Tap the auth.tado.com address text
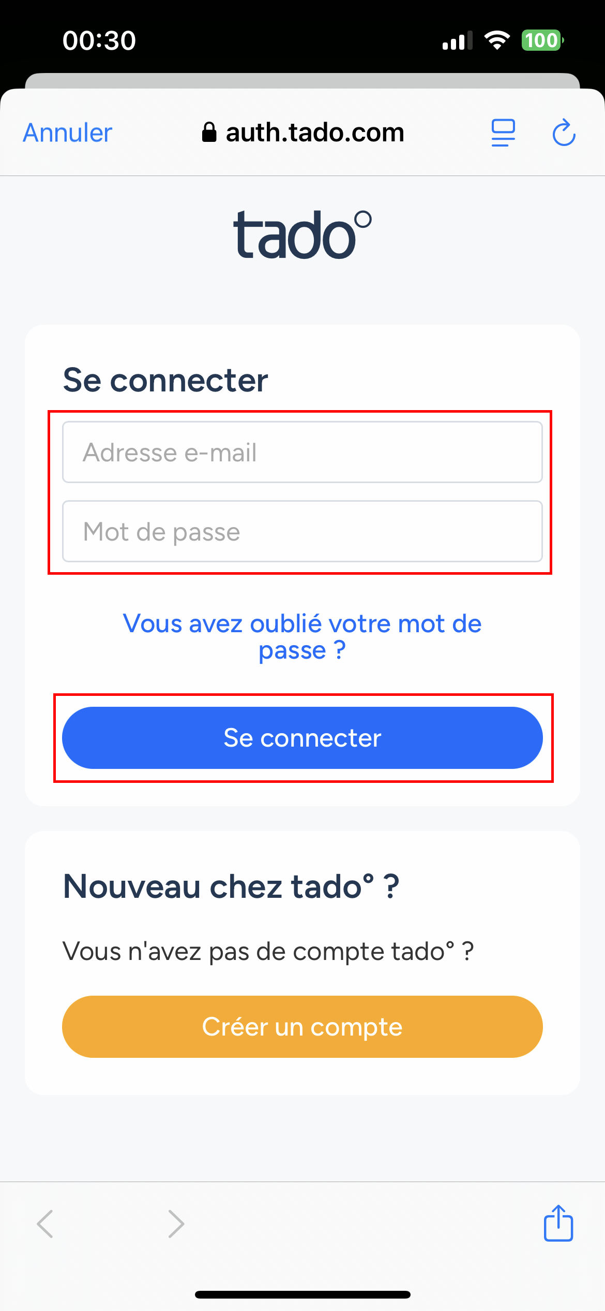Screen dimensions: 605x1311 click(315, 133)
